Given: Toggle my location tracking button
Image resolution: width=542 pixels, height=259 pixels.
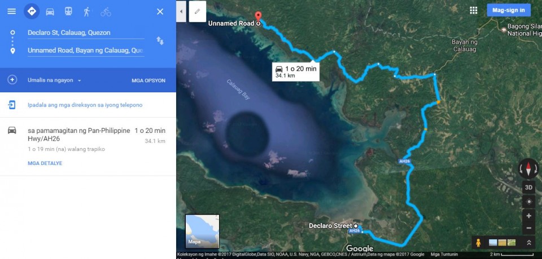Looking at the screenshot, I should coord(528,202).
